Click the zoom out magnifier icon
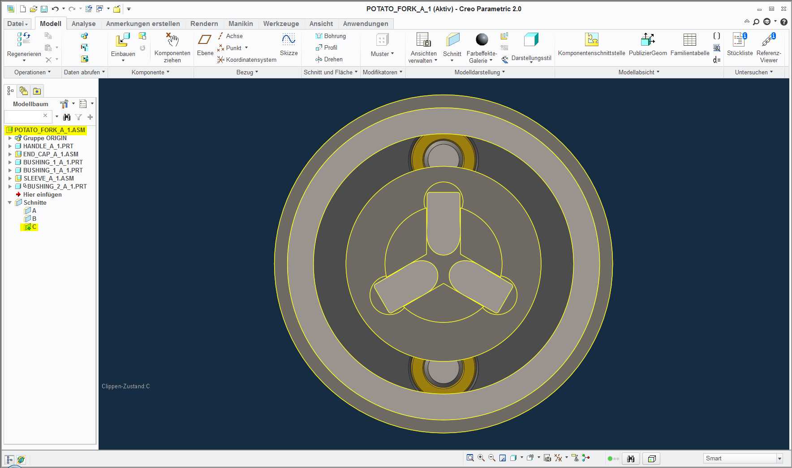The width and height of the screenshot is (792, 468). [x=492, y=458]
